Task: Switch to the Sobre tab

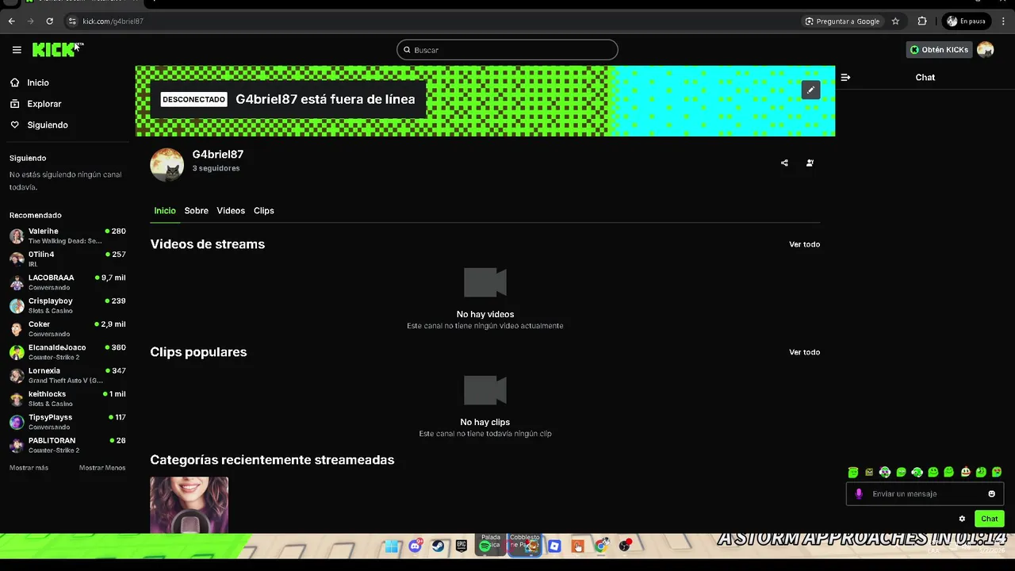Action: (x=196, y=210)
